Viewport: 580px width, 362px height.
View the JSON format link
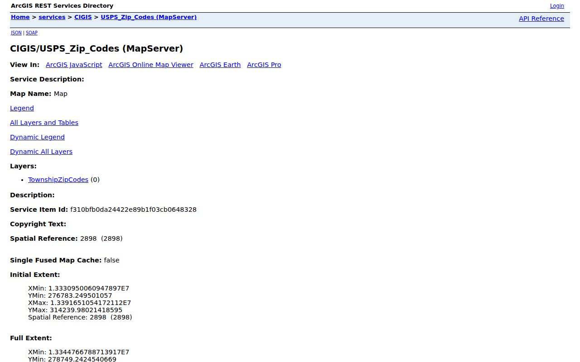point(16,33)
